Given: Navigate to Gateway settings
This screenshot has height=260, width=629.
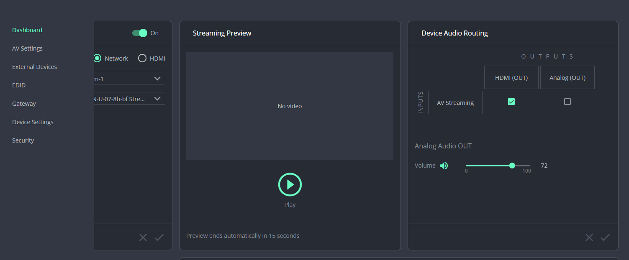Looking at the screenshot, I should coord(24,104).
